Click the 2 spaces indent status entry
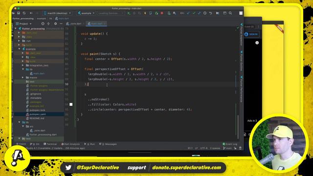Viewport: 313px width, 176px height. [215, 148]
